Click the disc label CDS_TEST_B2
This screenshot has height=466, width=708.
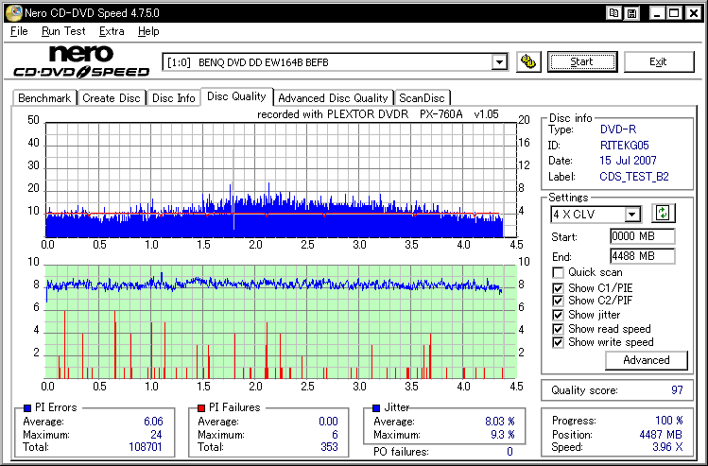coord(634,177)
